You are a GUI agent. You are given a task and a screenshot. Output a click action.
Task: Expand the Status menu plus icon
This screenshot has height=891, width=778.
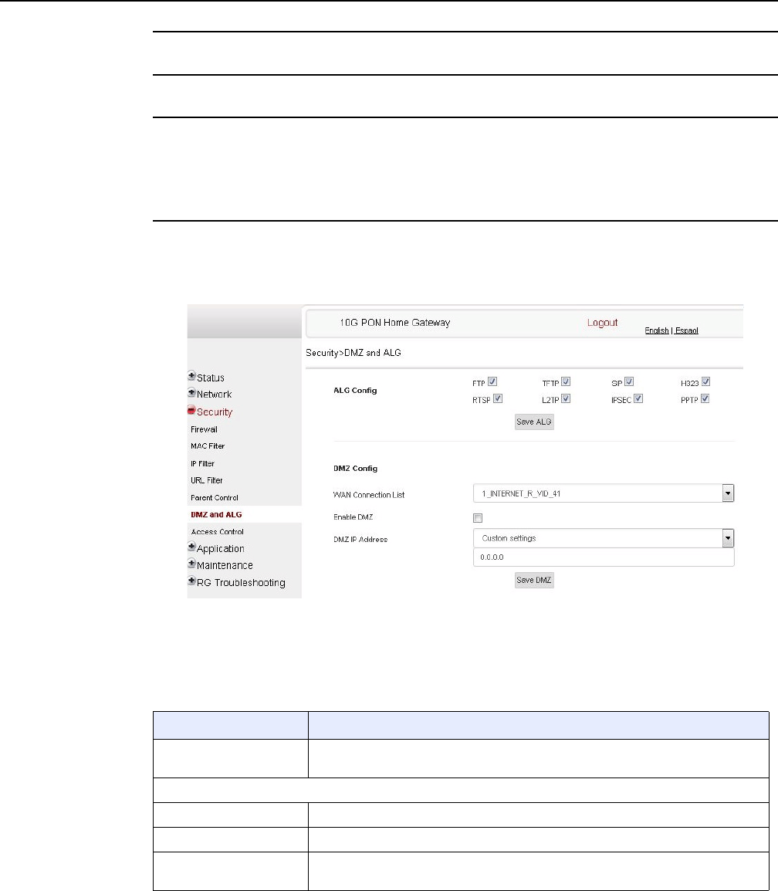(x=191, y=376)
